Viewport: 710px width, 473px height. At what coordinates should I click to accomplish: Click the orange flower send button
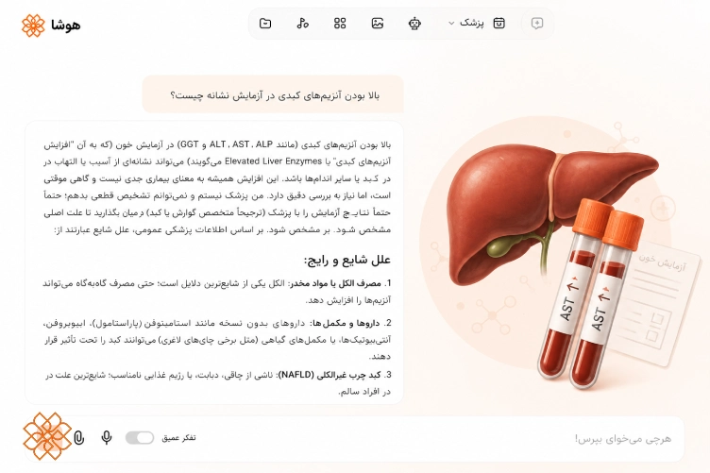coord(47,436)
